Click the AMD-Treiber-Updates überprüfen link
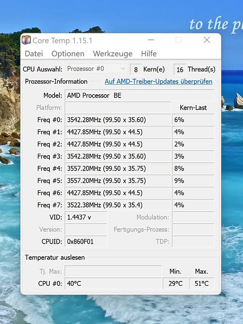Viewport: 243px width, 324px height. coord(158,82)
